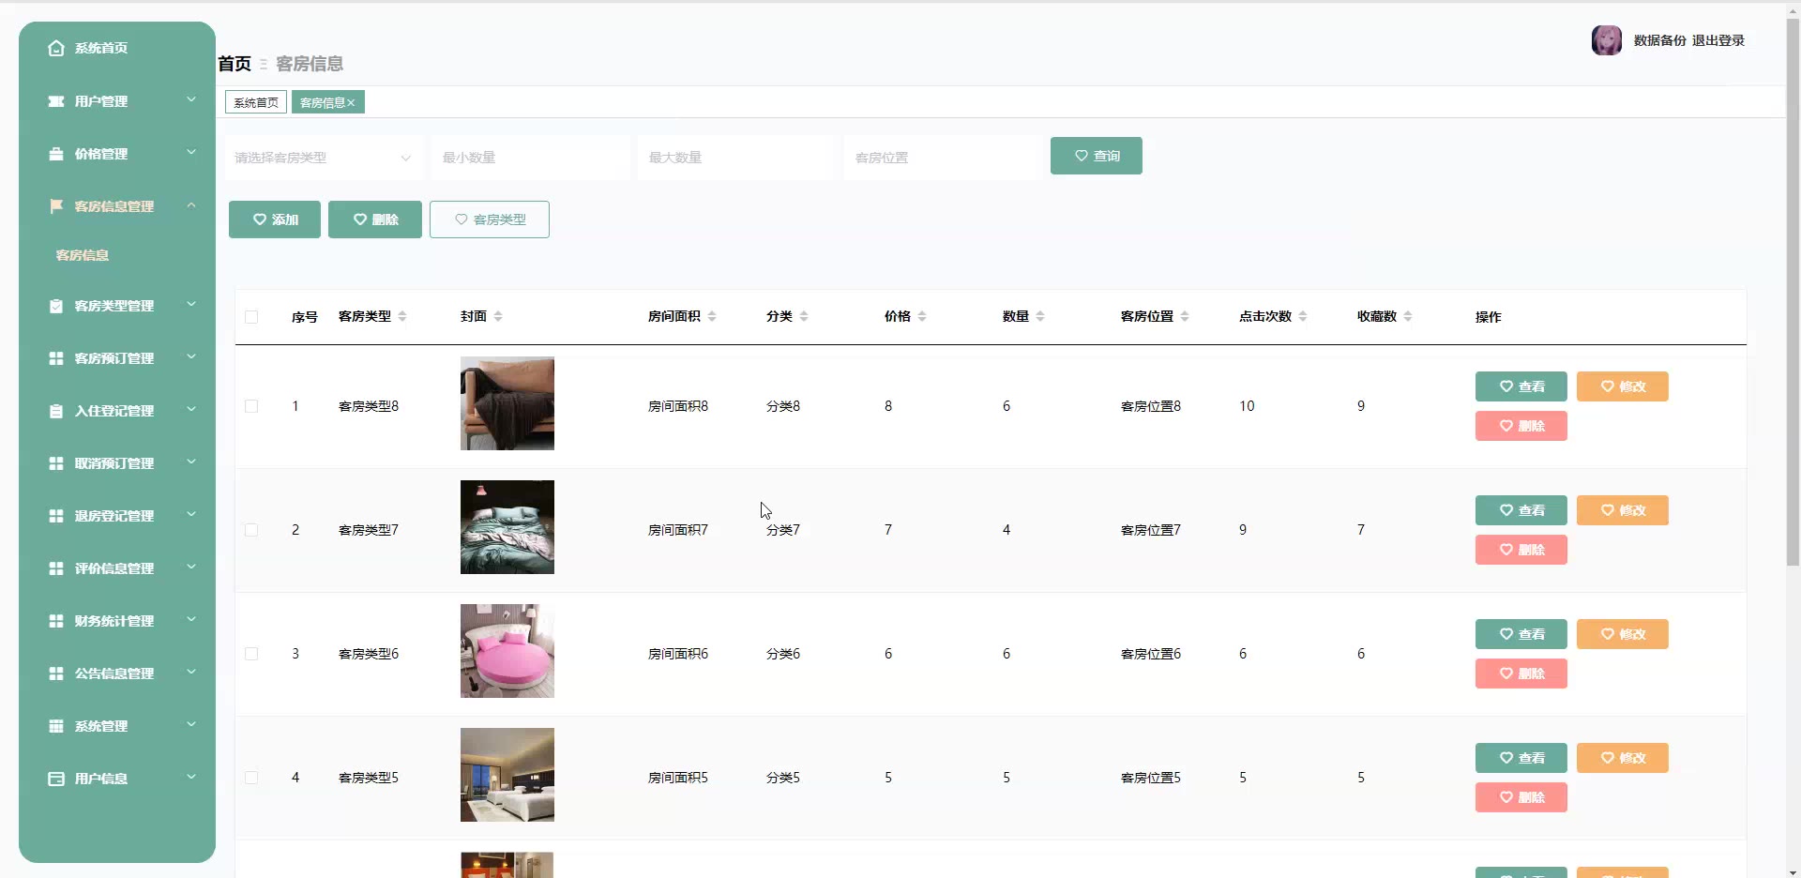This screenshot has height=878, width=1801.
Task: Check the checkbox for row 客房类型5
Action: [x=251, y=778]
